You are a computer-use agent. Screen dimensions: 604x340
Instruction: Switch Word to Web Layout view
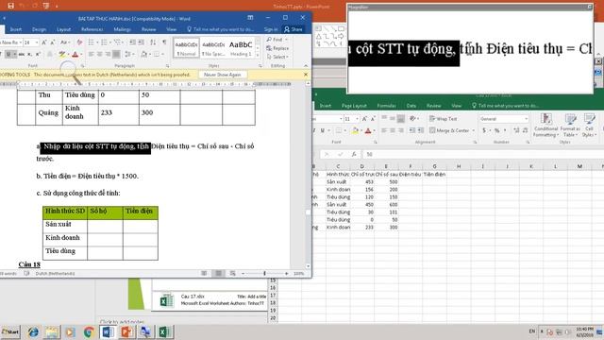point(233,273)
